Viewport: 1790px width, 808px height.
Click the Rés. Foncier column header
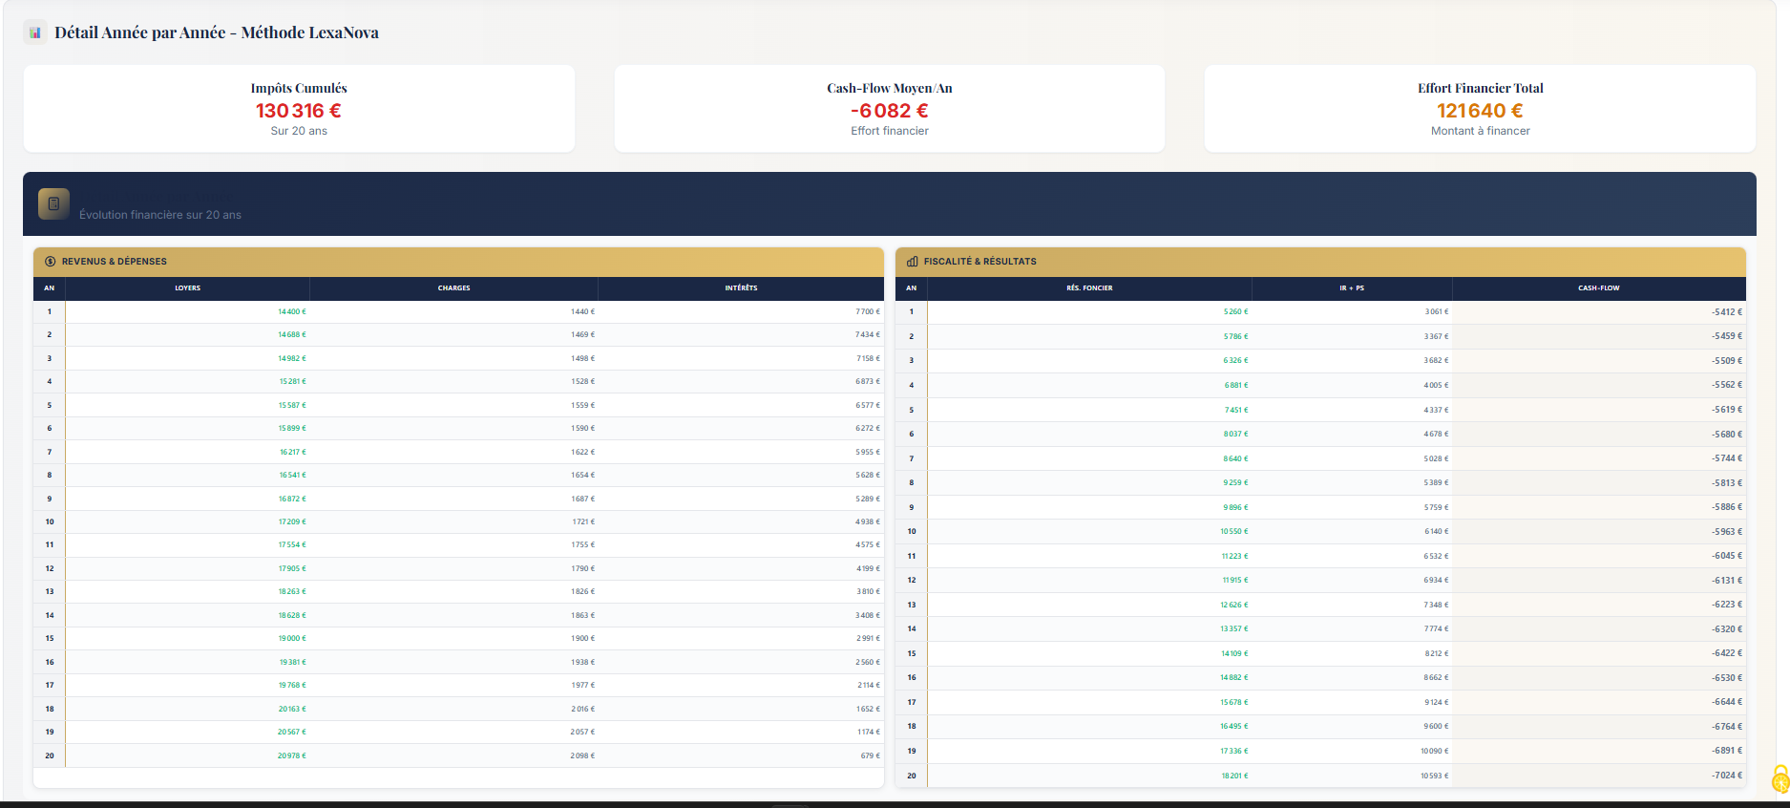(1089, 287)
